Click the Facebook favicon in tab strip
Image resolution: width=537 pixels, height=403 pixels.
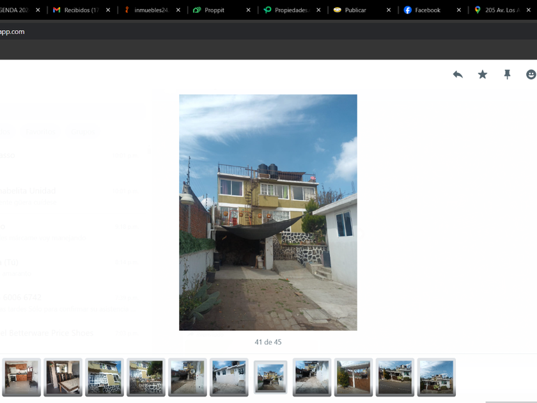tap(408, 10)
